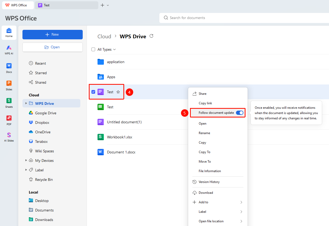Choose Download from the context menu

coord(218,193)
